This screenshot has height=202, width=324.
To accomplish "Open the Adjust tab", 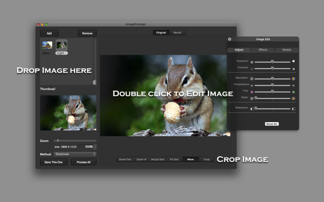I will tap(239, 50).
